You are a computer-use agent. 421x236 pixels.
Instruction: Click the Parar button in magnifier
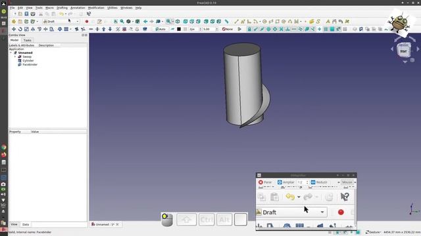click(x=265, y=182)
